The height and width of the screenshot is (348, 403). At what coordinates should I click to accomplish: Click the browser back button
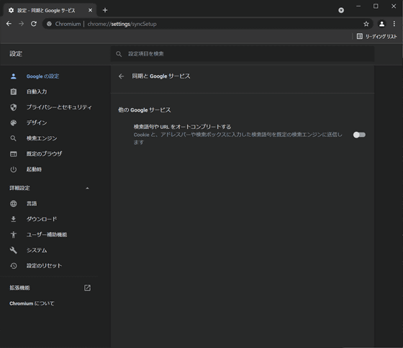[9, 24]
